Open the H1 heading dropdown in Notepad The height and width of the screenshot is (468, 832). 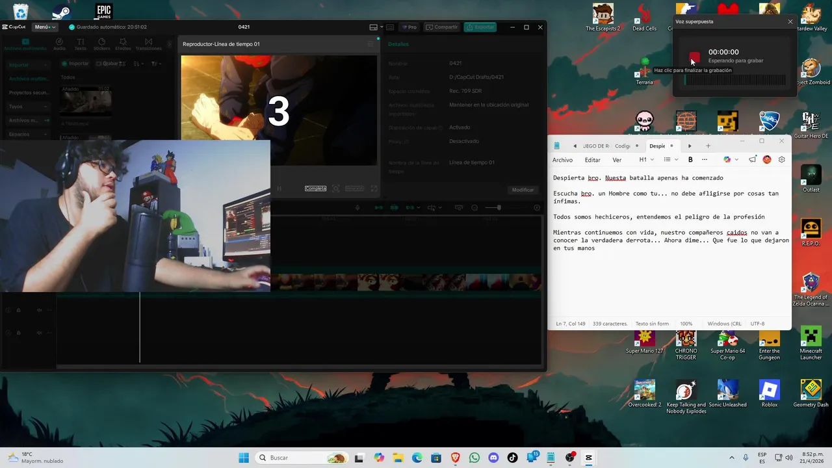click(x=646, y=159)
